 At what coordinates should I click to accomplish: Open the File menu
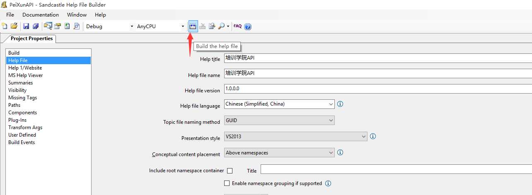pos(10,14)
